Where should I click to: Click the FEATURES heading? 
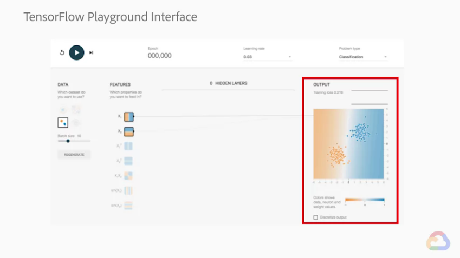(x=120, y=84)
